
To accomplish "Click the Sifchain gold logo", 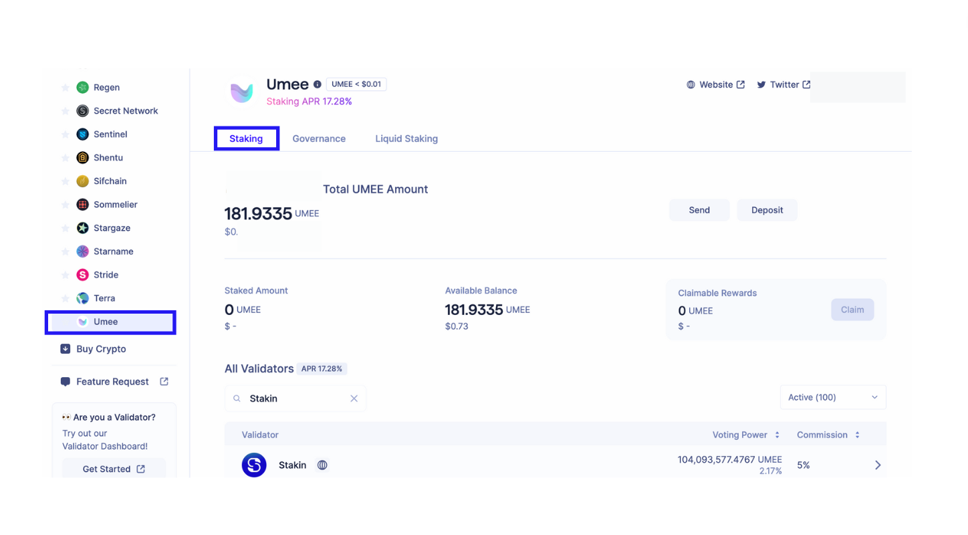I will 82,181.
